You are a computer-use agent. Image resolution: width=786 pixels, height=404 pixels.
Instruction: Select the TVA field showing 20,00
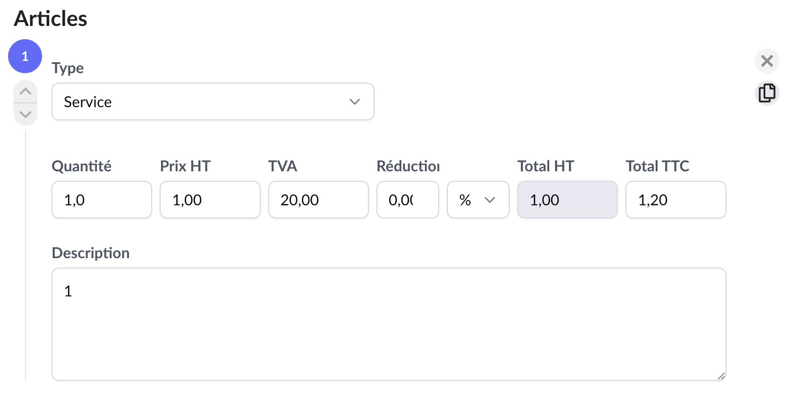(x=318, y=200)
